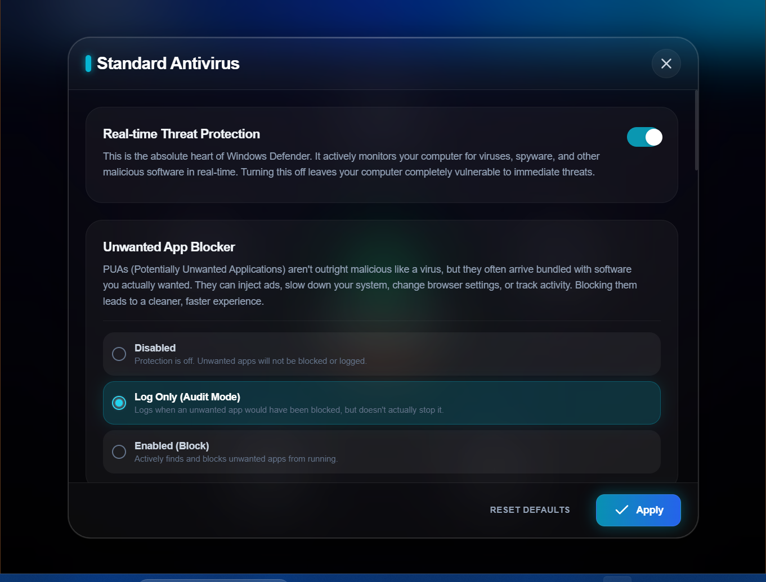The height and width of the screenshot is (582, 766).
Task: Apply the antivirus settings
Action: (x=638, y=510)
